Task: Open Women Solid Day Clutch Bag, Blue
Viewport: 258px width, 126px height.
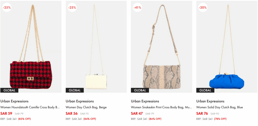Action: [219, 107]
